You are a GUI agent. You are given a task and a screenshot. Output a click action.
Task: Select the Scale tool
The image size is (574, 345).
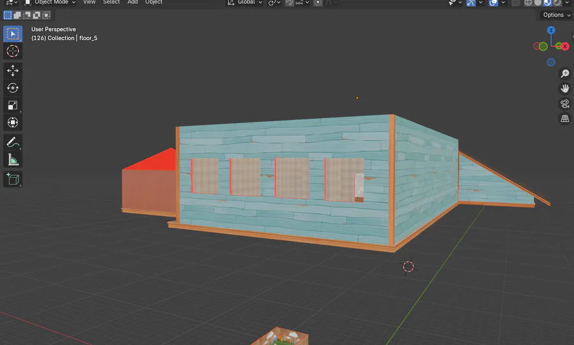coord(13,105)
